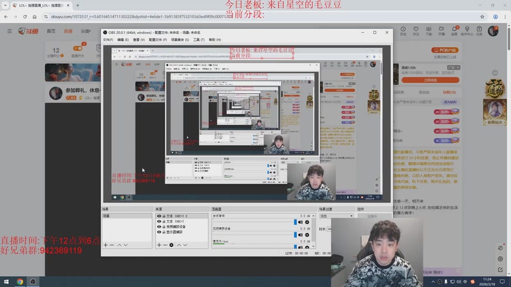511x287 pixels.
Task: Open settings gear for the 台式音响 mixer channel
Action: [x=307, y=222]
